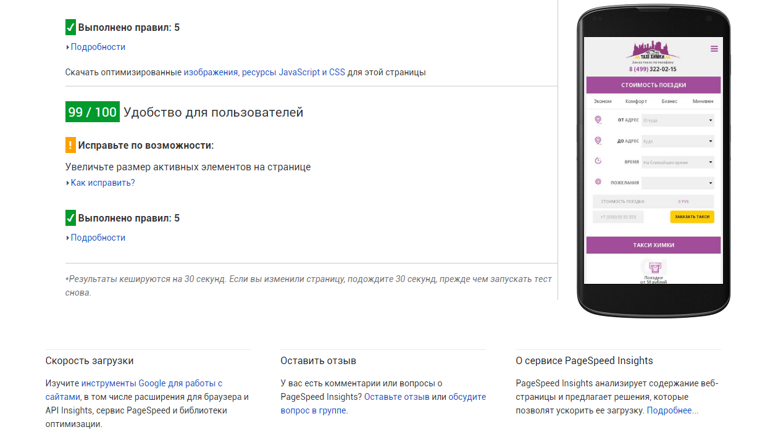This screenshot has width=773, height=440.
Task: Click the green checkmark icon above Удобство heading
Action: [70, 27]
